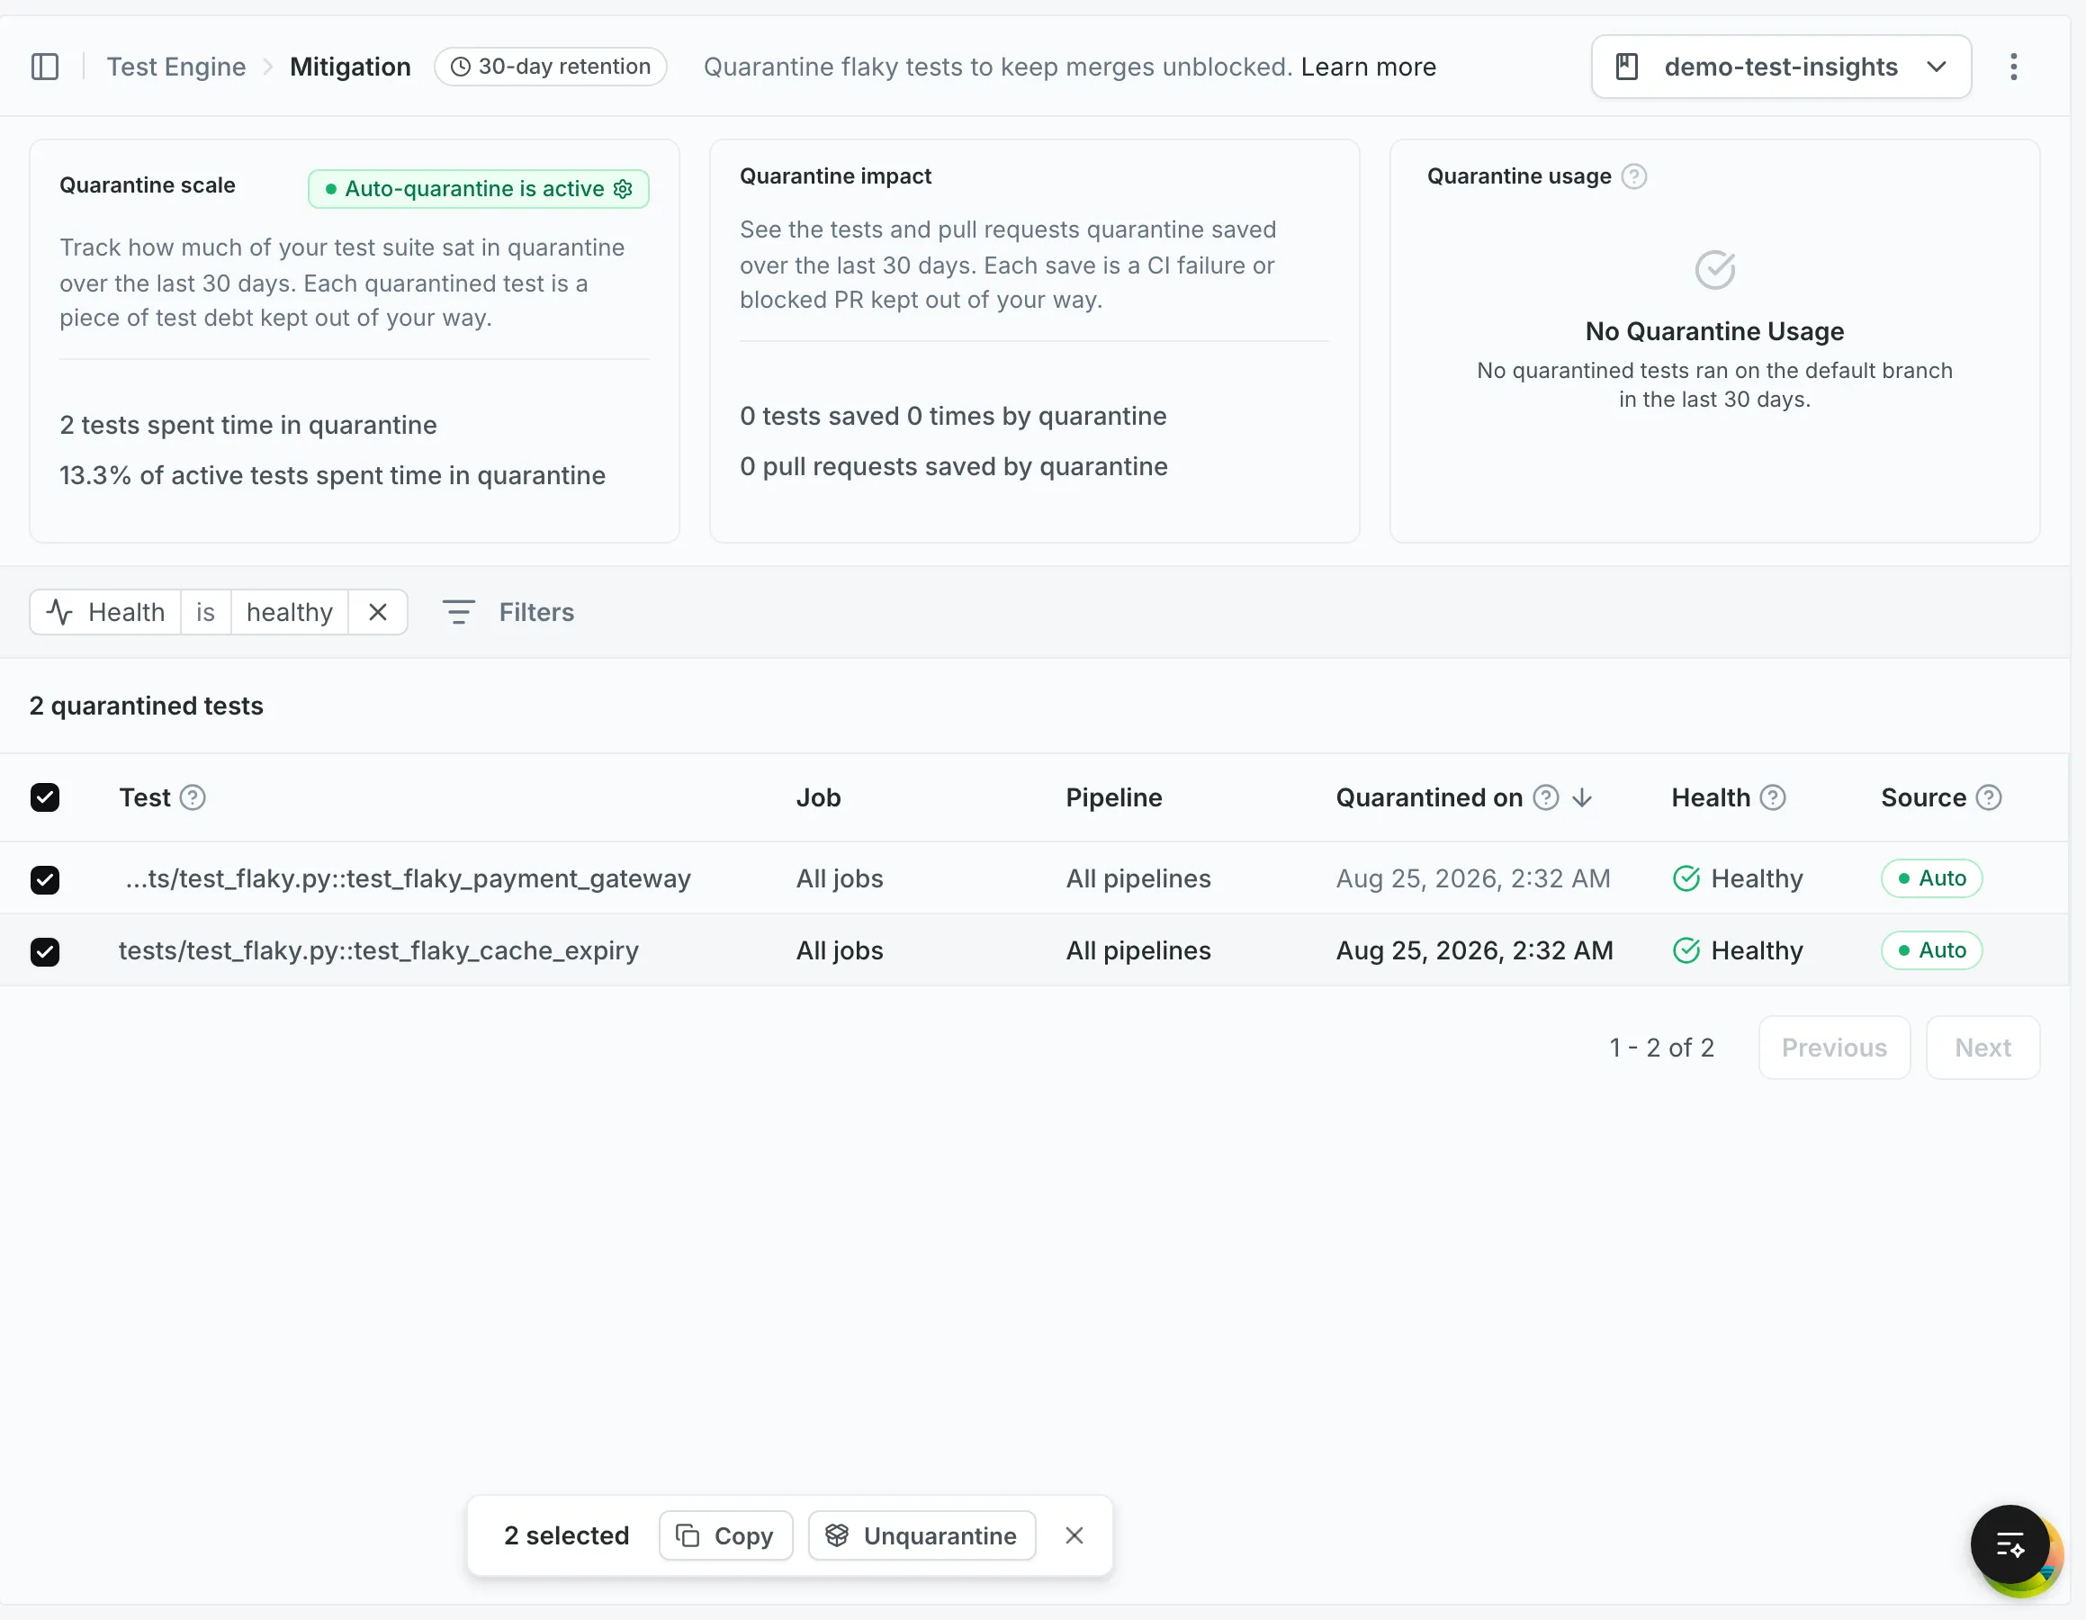The image size is (2086, 1620).
Task: Click Healthy status in cache_expiry row
Action: 1739,951
